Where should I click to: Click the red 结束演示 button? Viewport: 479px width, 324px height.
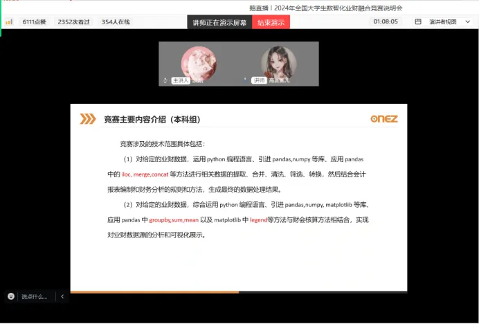click(271, 22)
